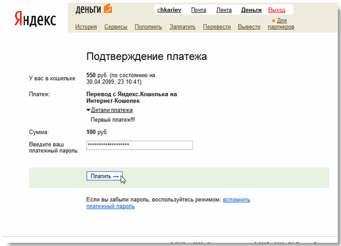
Task: Click the payment comment Первый платеж!!!
Action: [x=113, y=120]
